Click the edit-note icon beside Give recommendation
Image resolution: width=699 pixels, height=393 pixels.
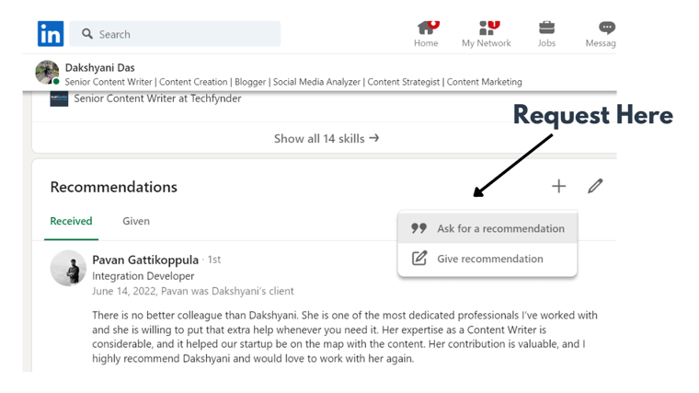click(419, 259)
